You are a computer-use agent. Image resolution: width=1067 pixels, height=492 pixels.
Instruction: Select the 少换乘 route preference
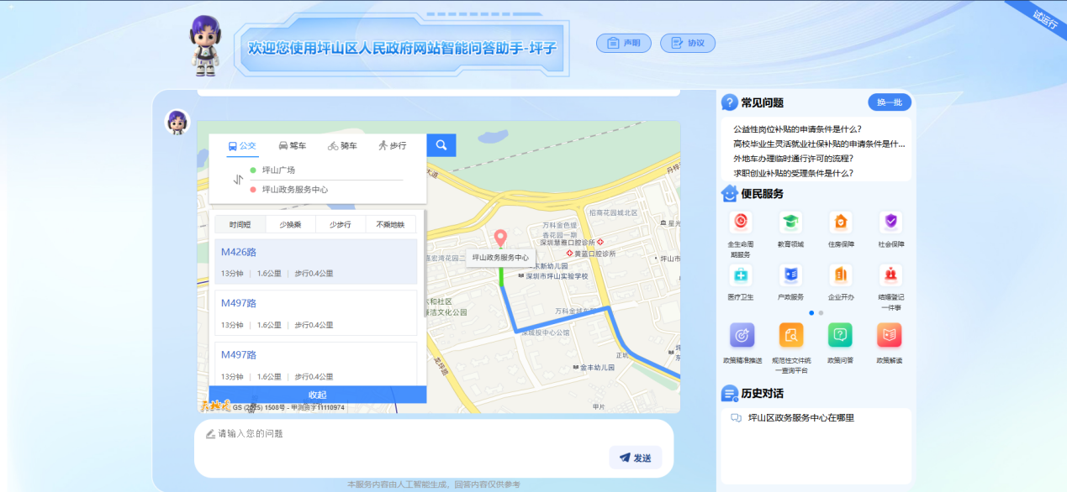click(290, 224)
